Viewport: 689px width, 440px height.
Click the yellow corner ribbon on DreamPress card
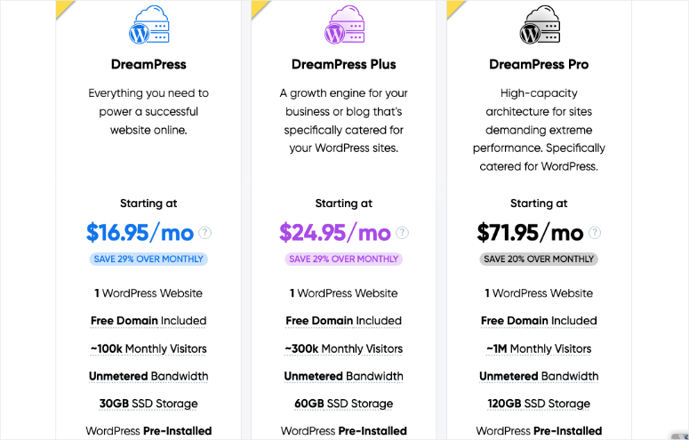pos(63,8)
